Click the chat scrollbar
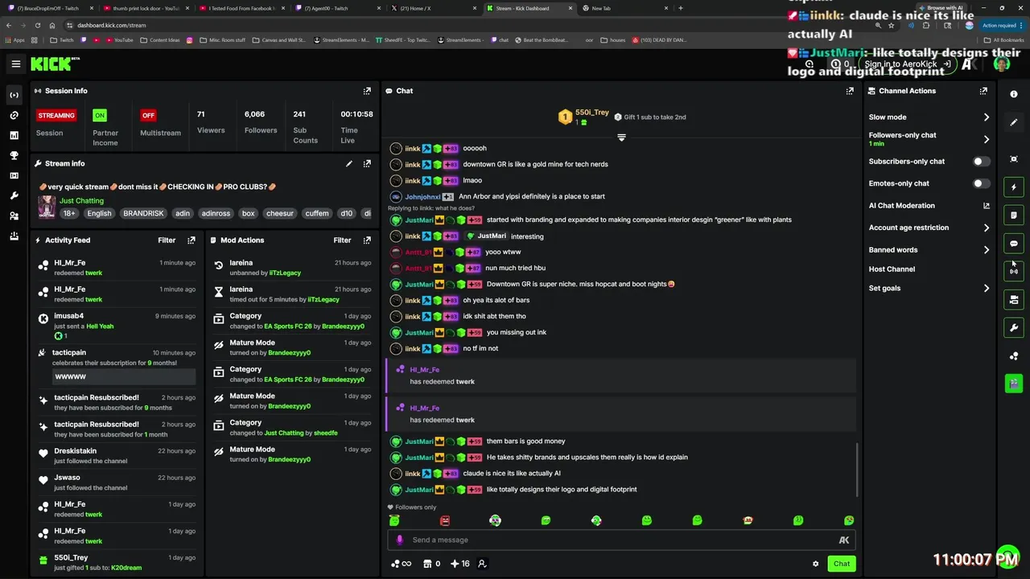 coord(858,470)
